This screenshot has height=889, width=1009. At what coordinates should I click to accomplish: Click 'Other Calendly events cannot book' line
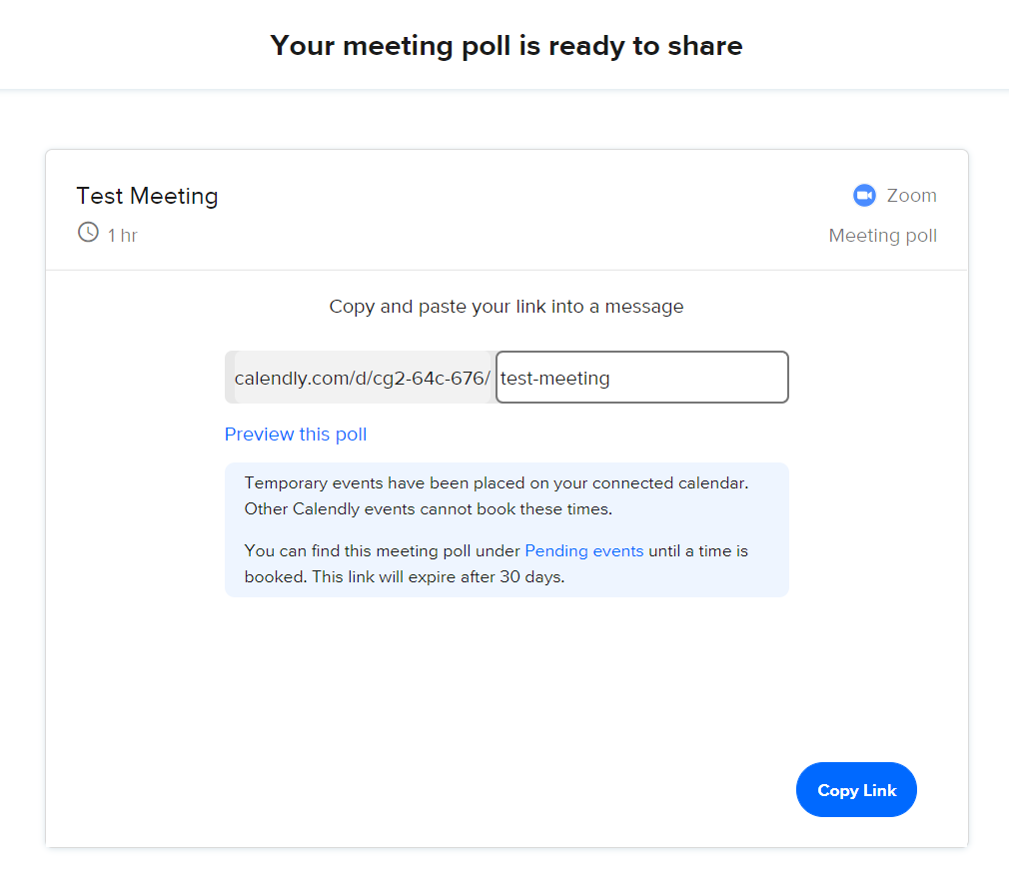point(428,508)
